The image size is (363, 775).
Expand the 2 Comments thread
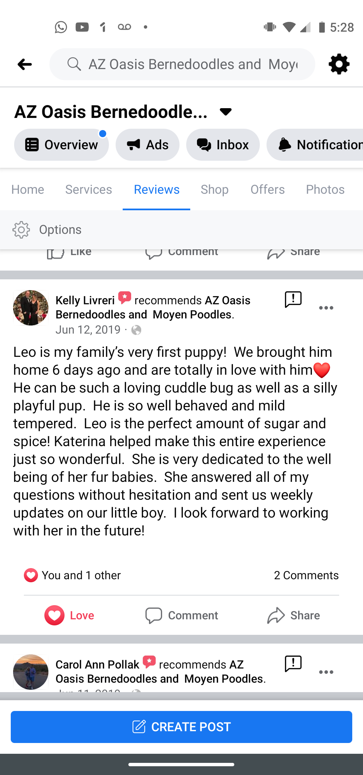(x=306, y=575)
